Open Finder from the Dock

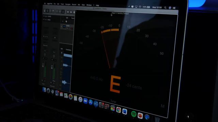coord(44,90)
